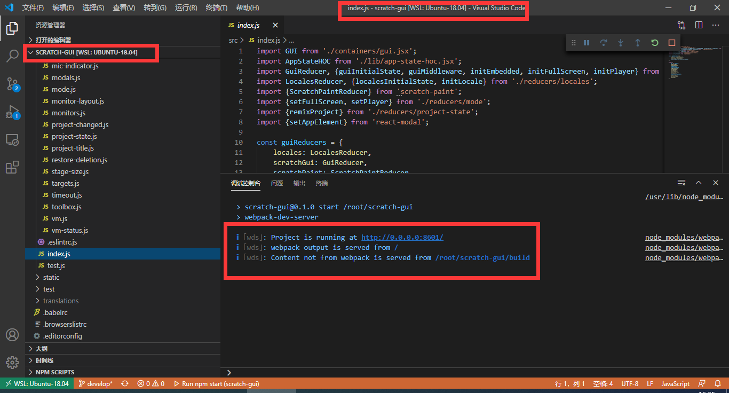The width and height of the screenshot is (729, 393).
Task: Click the notifications bell in the status bar
Action: (x=718, y=383)
